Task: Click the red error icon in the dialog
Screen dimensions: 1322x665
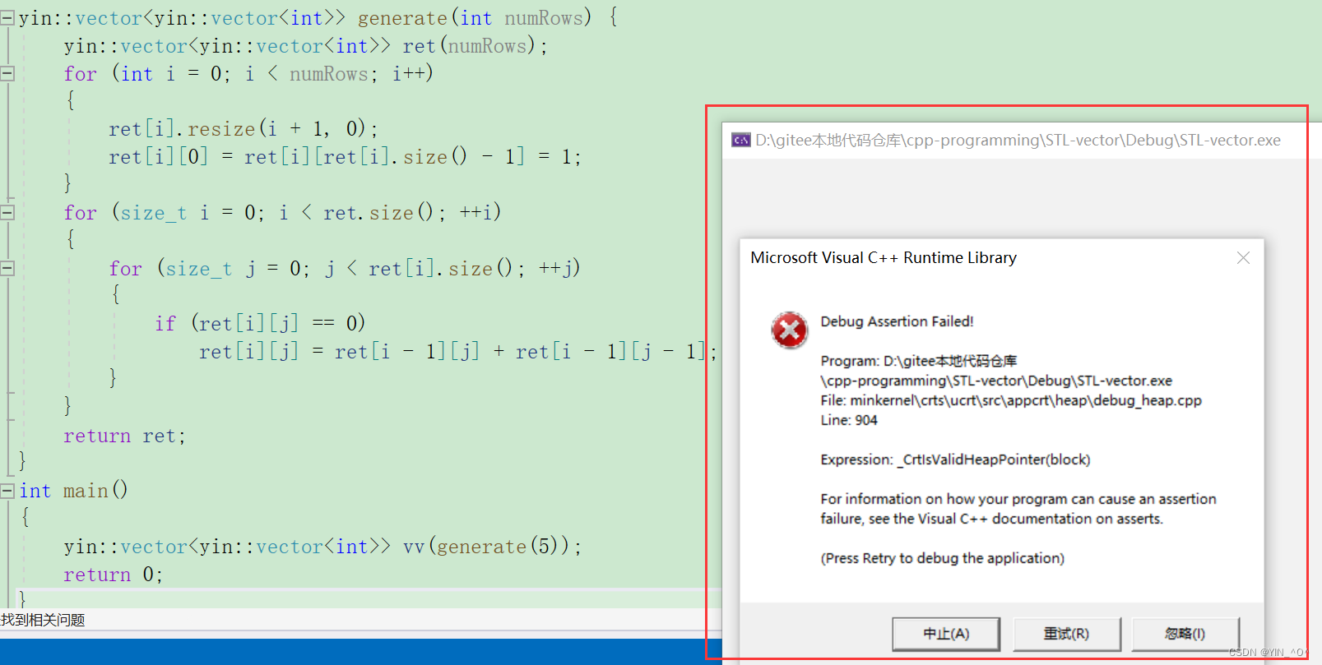Action: coord(789,330)
